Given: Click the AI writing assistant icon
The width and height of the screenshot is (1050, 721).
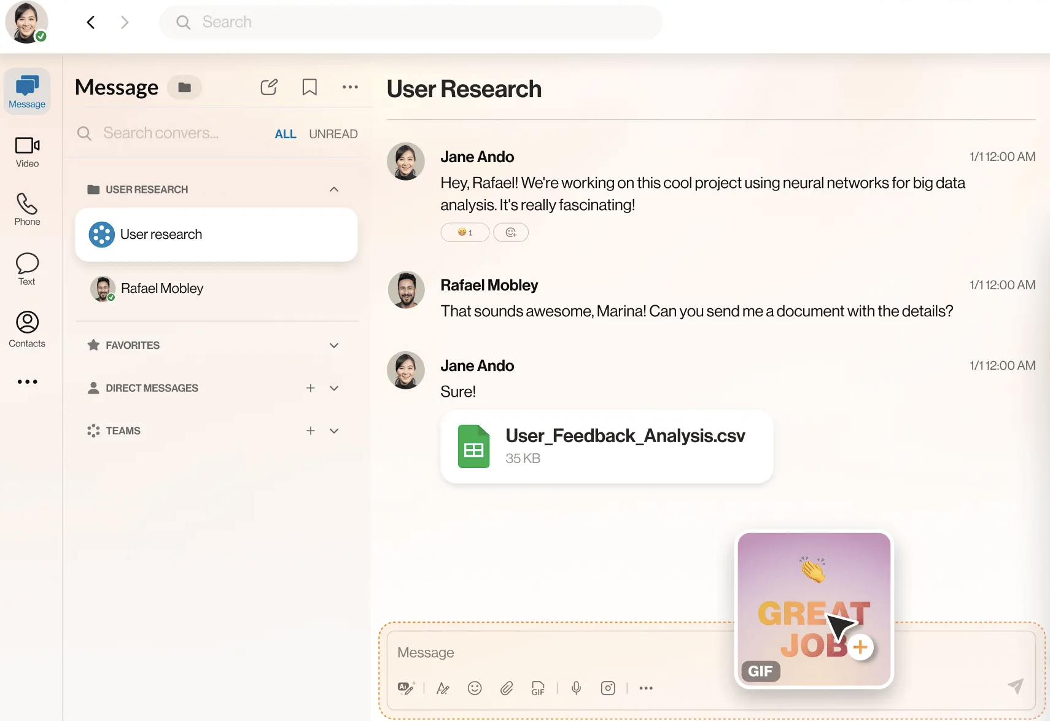Looking at the screenshot, I should click(x=406, y=688).
